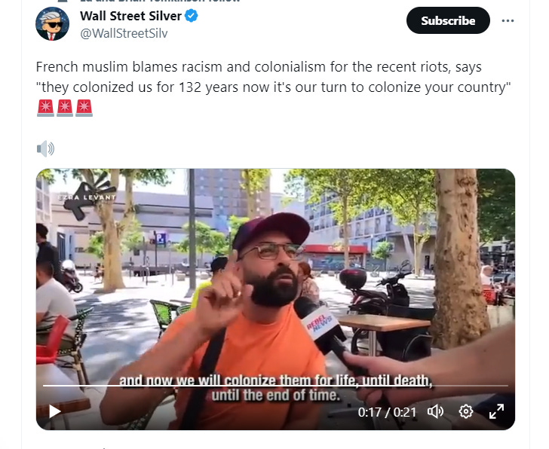Image resolution: width=549 pixels, height=449 pixels.
Task: Click the Ezra Levant watermark on the video
Action: (87, 197)
